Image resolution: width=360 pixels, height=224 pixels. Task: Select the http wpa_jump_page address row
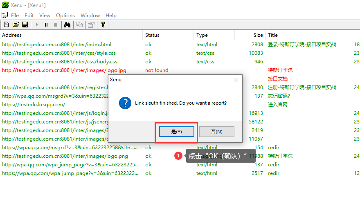[70, 165]
